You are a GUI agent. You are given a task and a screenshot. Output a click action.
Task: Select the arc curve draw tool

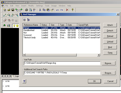point(13,15)
